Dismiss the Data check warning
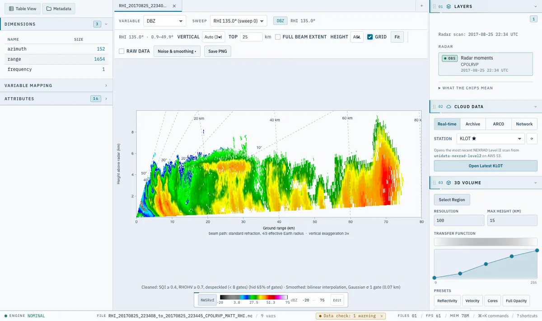 [x=381, y=316]
